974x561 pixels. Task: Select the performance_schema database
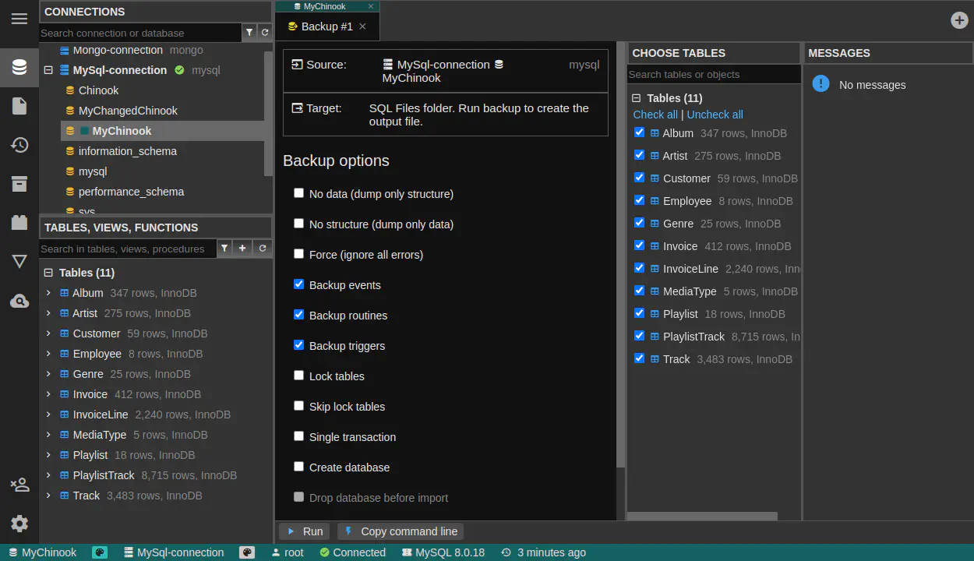click(132, 192)
